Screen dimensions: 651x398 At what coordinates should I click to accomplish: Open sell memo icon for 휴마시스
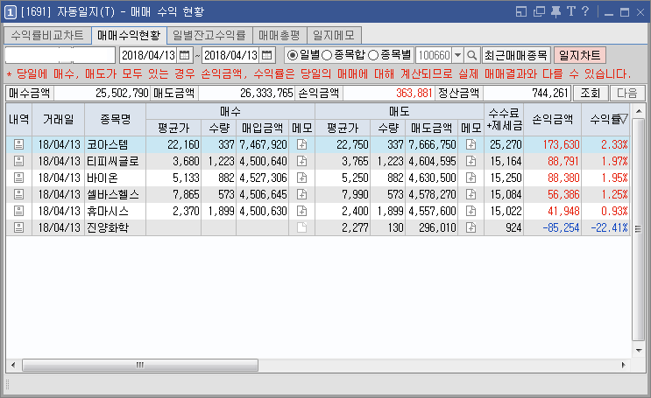click(471, 211)
